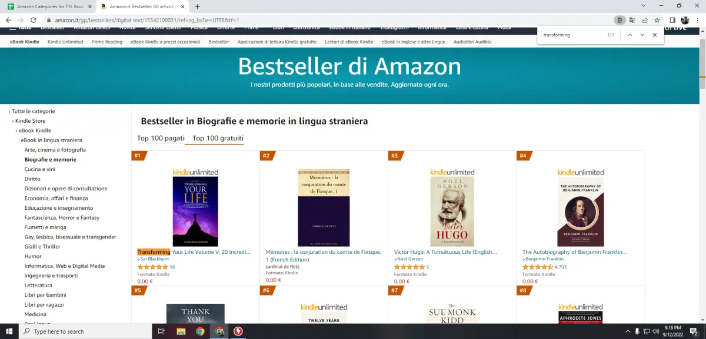Click the translate page icon in address bar
706x339 pixels.
click(632, 20)
